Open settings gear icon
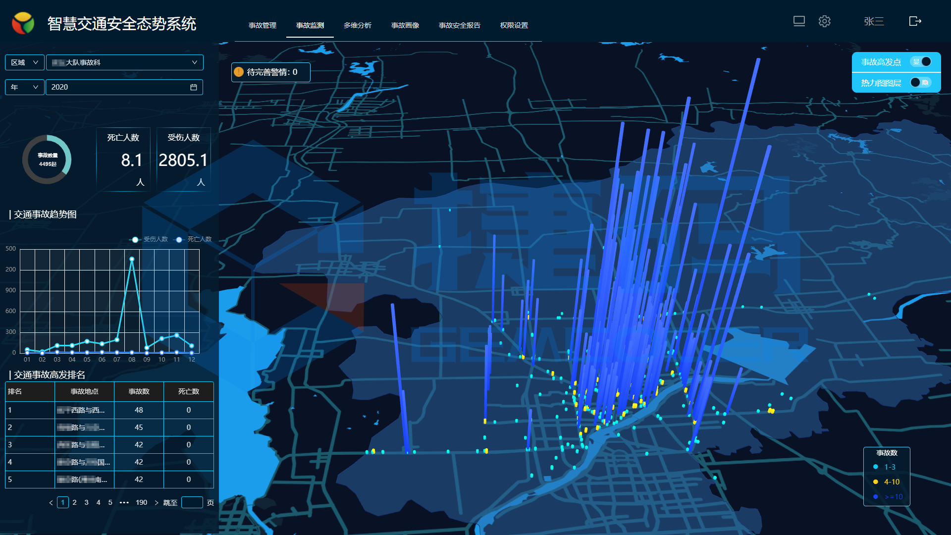 click(x=824, y=21)
